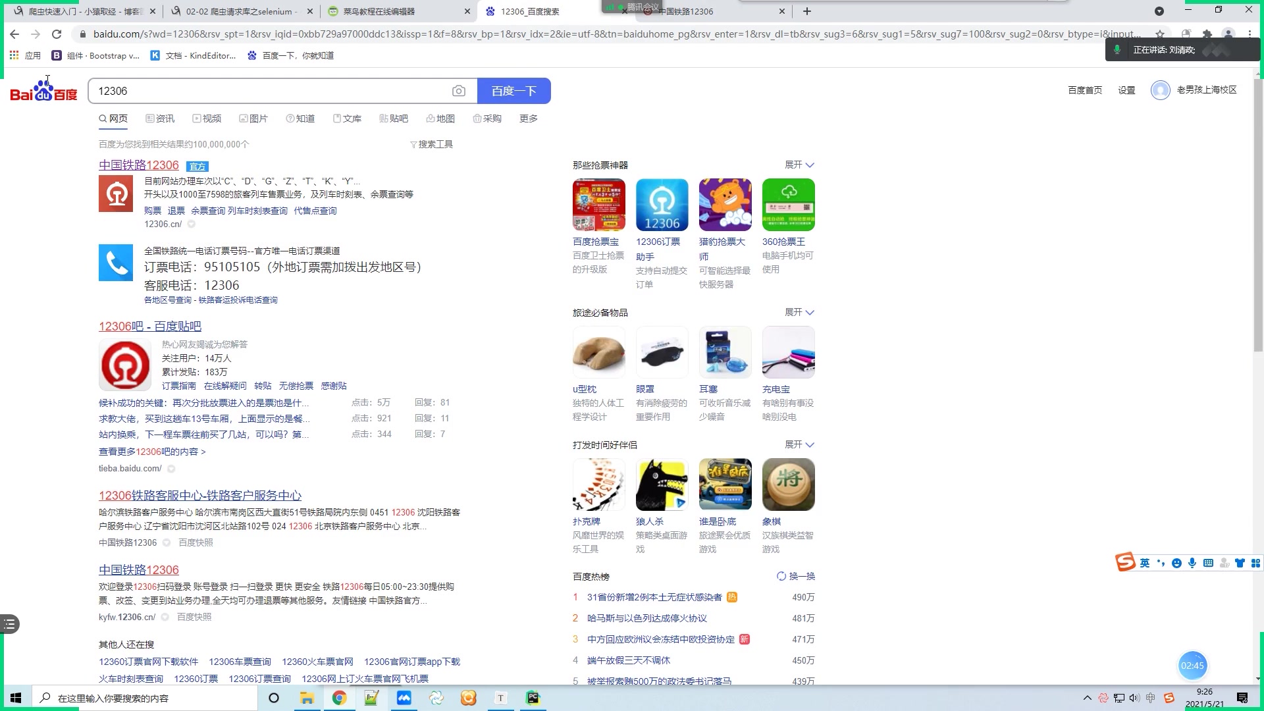Expand the 旅途必备物品 section with 展开
The width and height of the screenshot is (1264, 711).
[x=799, y=312]
